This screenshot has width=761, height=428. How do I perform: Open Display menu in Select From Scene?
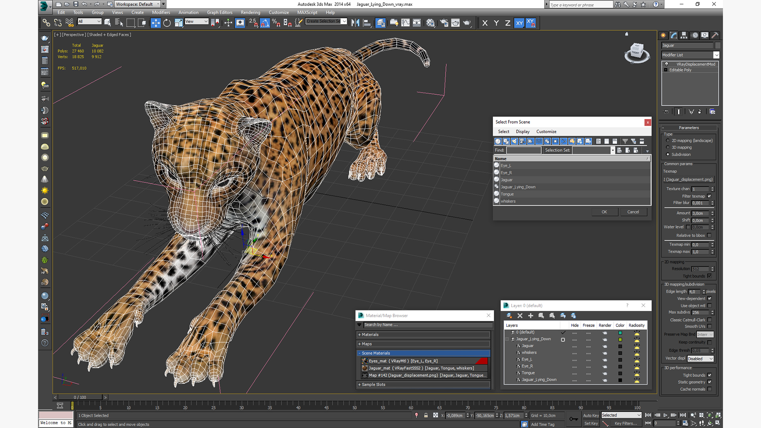(523, 132)
